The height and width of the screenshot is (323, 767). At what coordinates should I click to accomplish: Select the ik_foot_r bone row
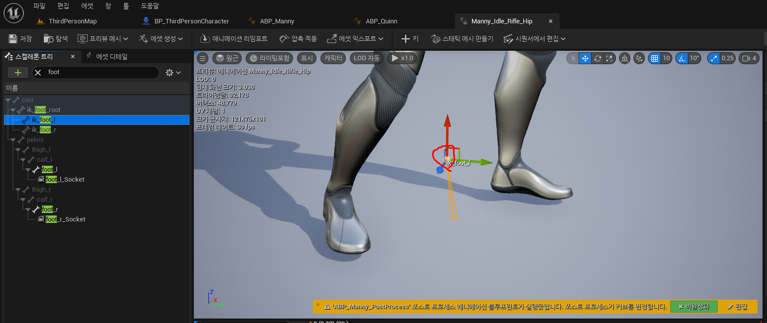pyautogui.click(x=96, y=129)
